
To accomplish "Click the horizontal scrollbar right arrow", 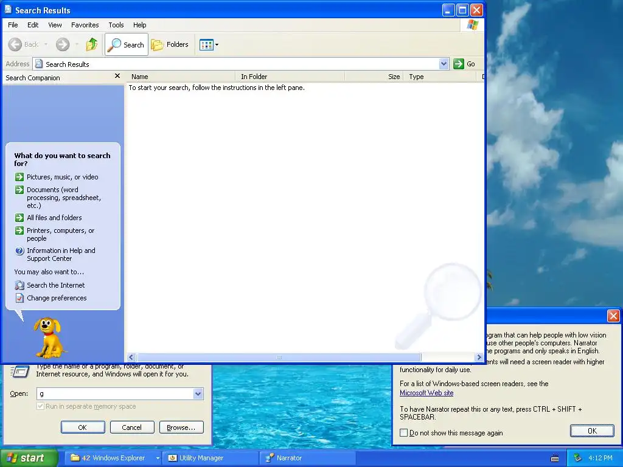I will pyautogui.click(x=479, y=357).
